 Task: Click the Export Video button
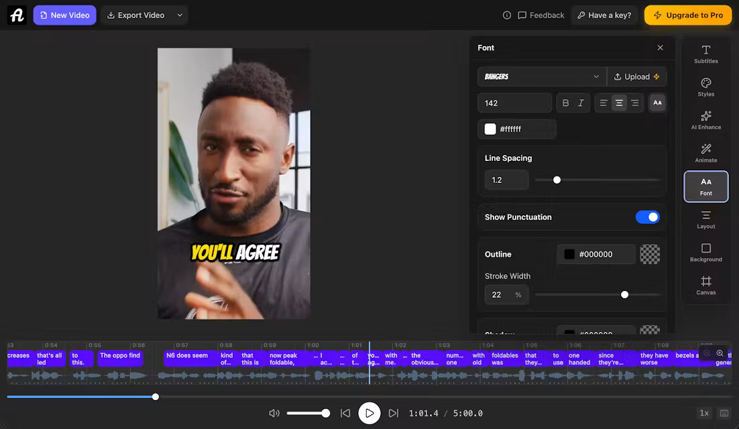click(136, 15)
